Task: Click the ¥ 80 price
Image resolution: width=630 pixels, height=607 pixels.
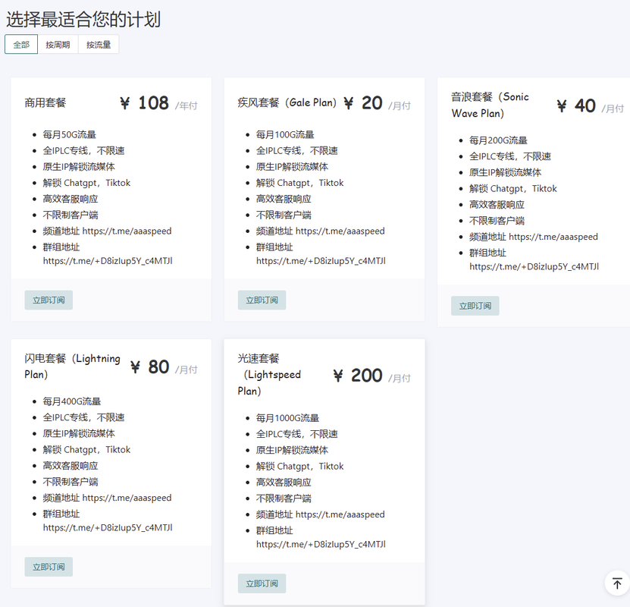Action: (149, 367)
